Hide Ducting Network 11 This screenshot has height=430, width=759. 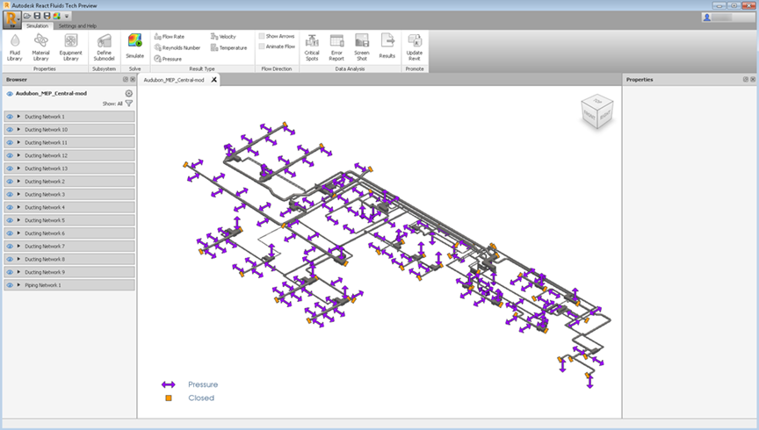coord(10,143)
